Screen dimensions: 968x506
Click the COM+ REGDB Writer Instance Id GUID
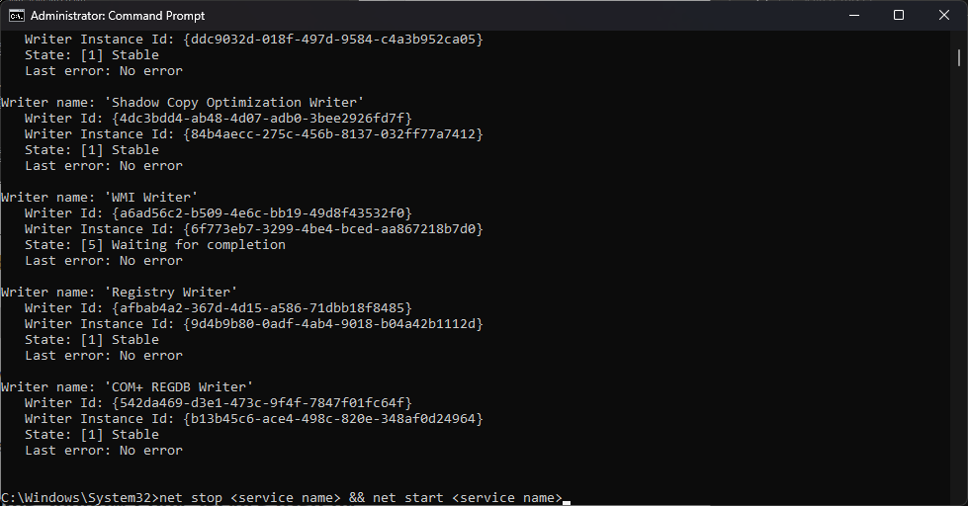click(x=332, y=419)
